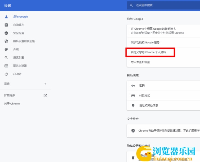Viewport: 200px width, 162px height.
Task: Click the 安全检查 section heading in main pane
Action: point(133,119)
